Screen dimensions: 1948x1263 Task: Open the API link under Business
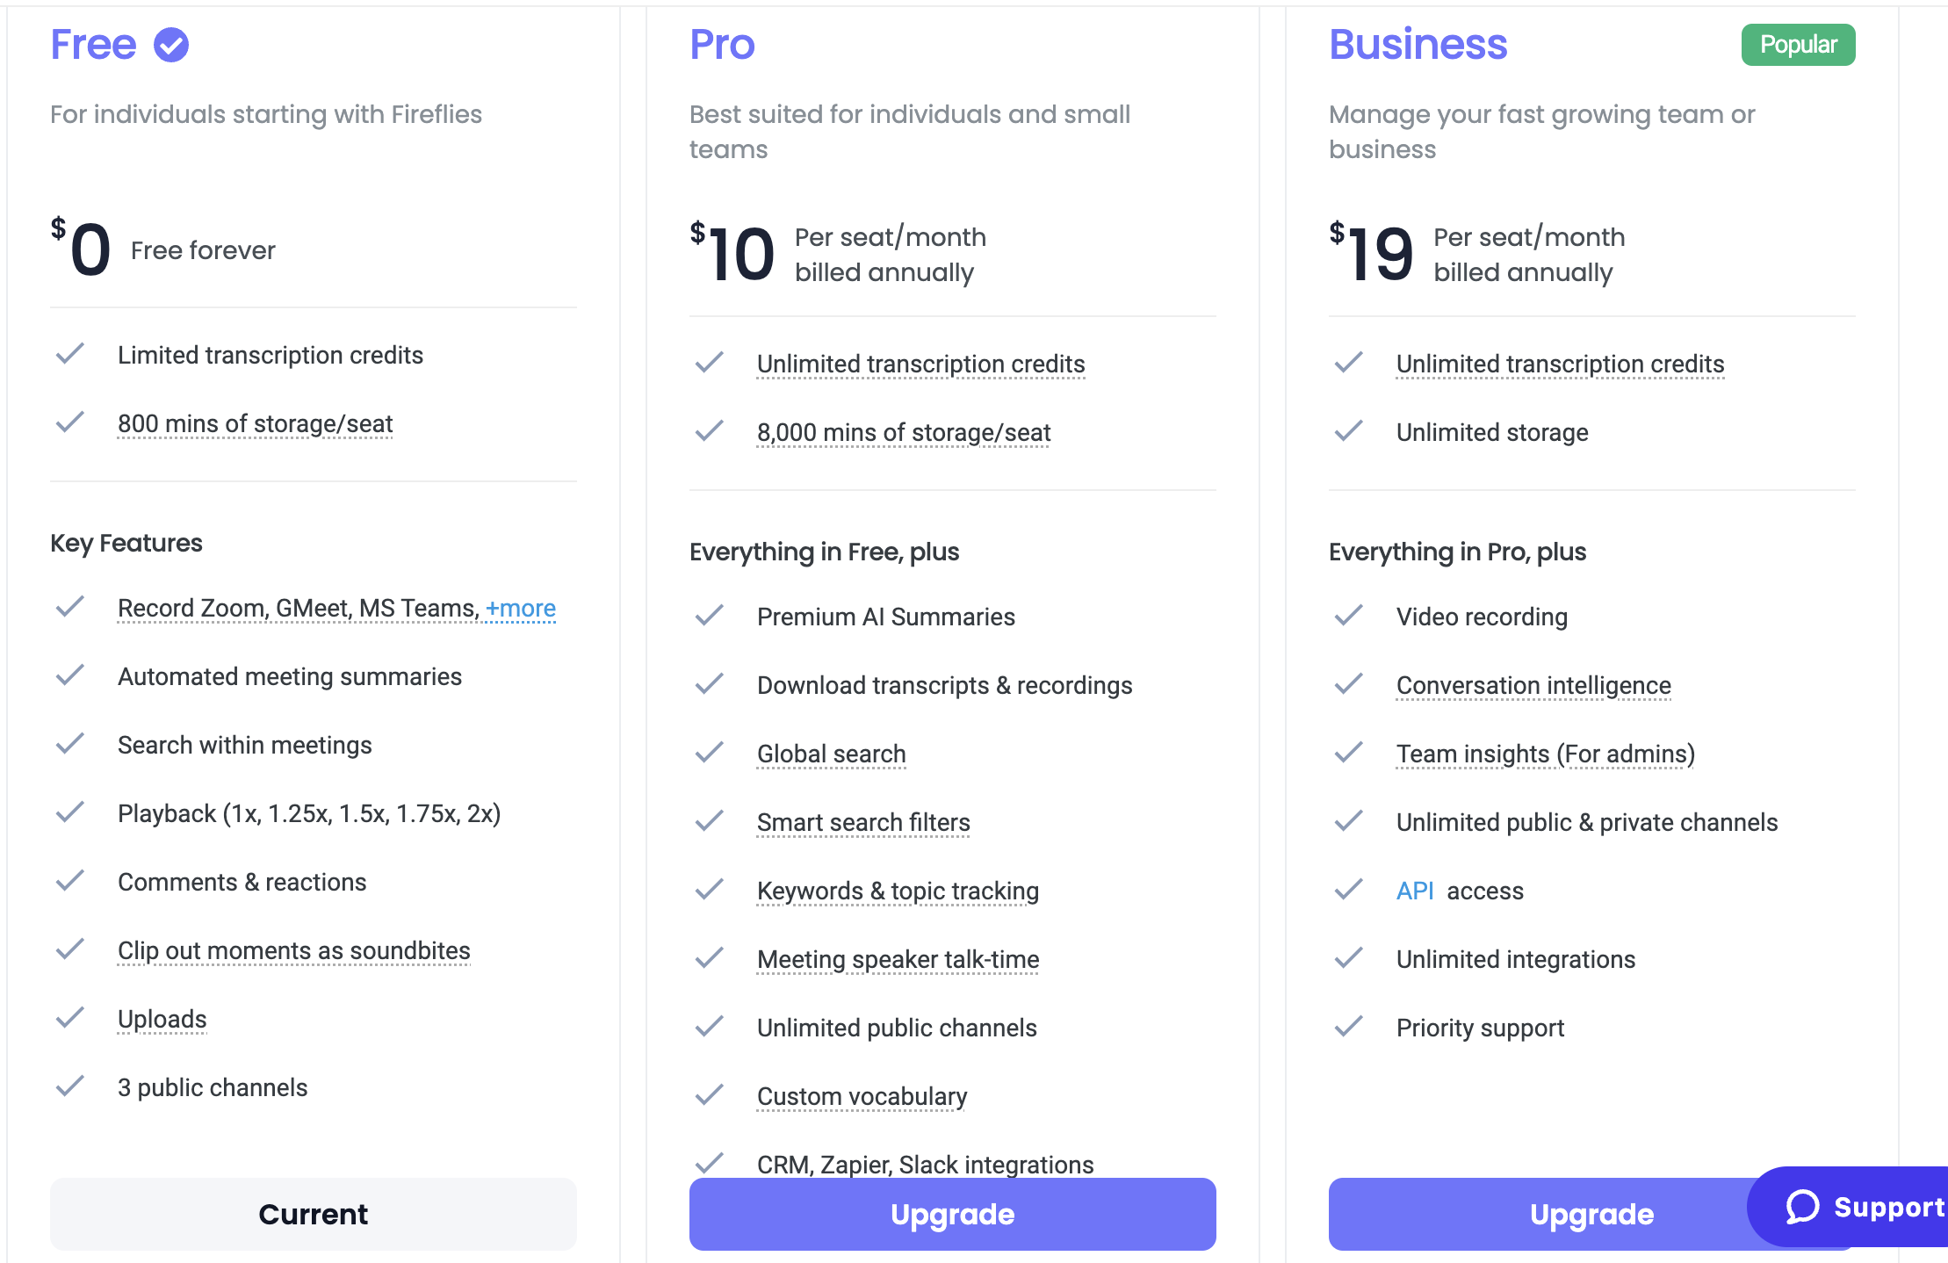click(1415, 891)
